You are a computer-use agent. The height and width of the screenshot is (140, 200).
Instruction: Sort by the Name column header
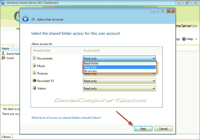(10, 48)
